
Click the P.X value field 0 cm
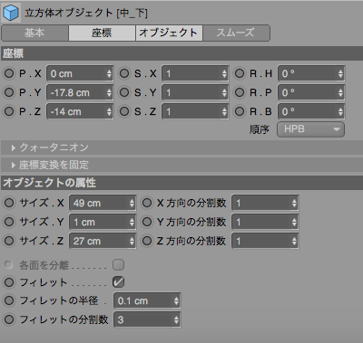80,73
